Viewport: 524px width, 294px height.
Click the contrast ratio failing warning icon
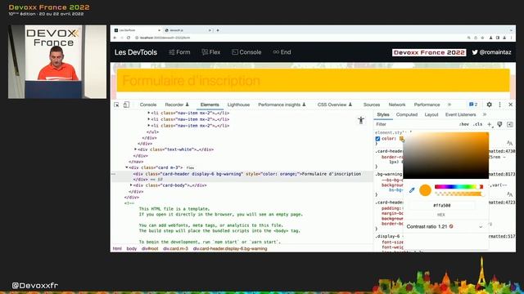451,226
